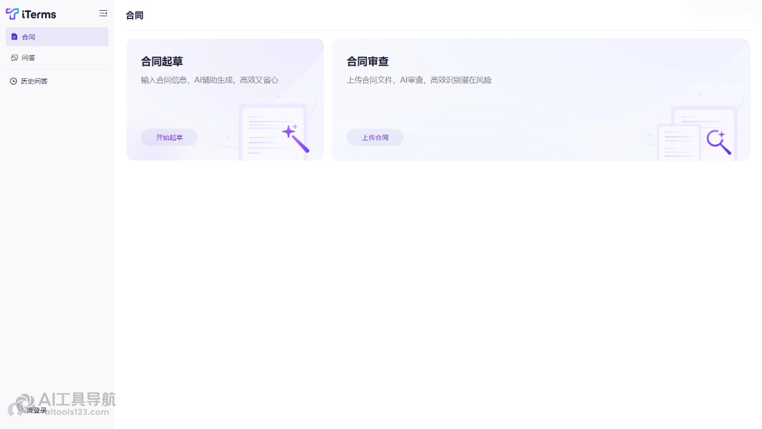Open the 历史问答 menu item

pyautogui.click(x=57, y=81)
